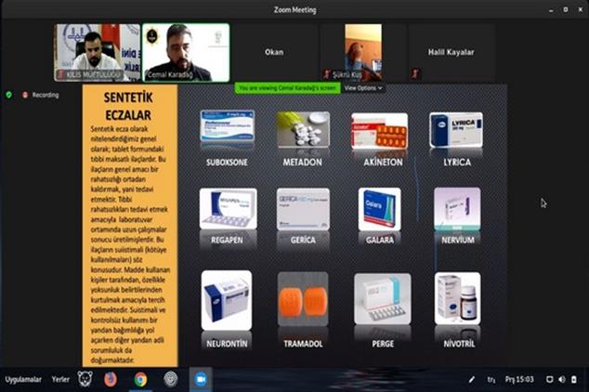
Task: Click the PERGE label text
Action: coord(383,344)
